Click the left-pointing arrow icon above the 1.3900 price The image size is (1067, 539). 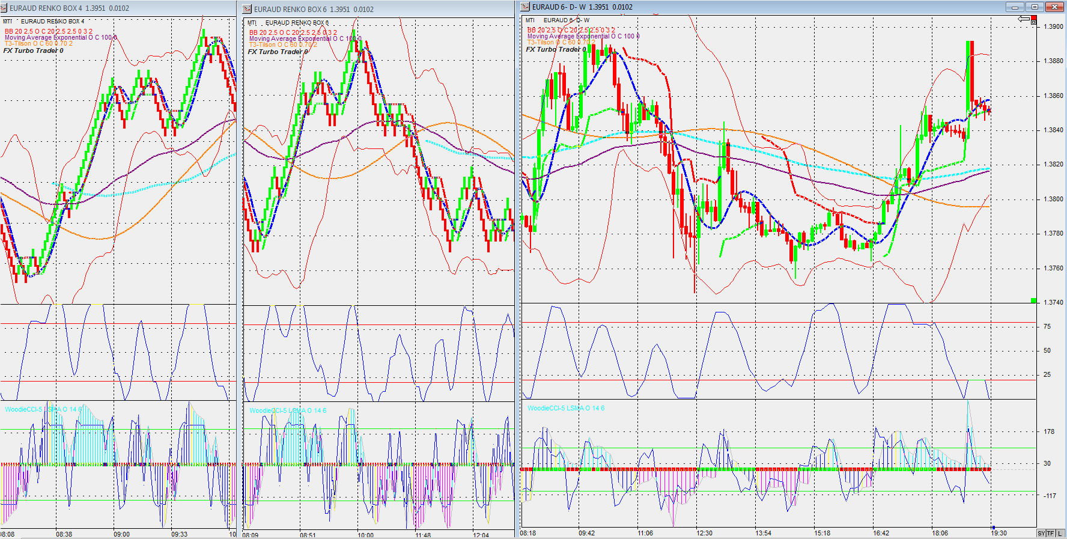(x=1024, y=19)
